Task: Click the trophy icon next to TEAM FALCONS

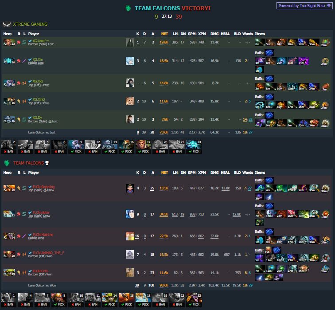Action: tap(47, 163)
